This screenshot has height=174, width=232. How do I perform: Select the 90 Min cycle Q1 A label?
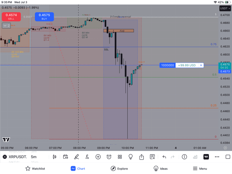[48, 38]
